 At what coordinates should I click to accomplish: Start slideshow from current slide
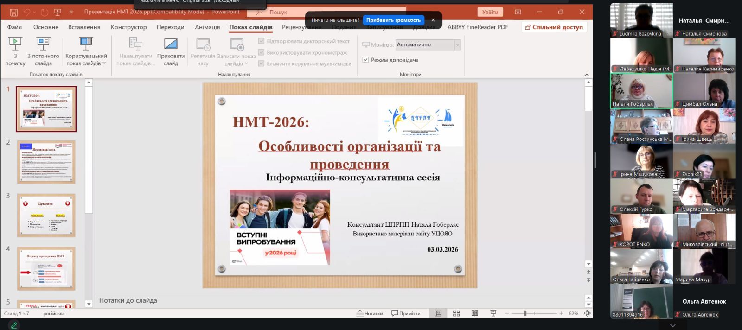[43, 44]
